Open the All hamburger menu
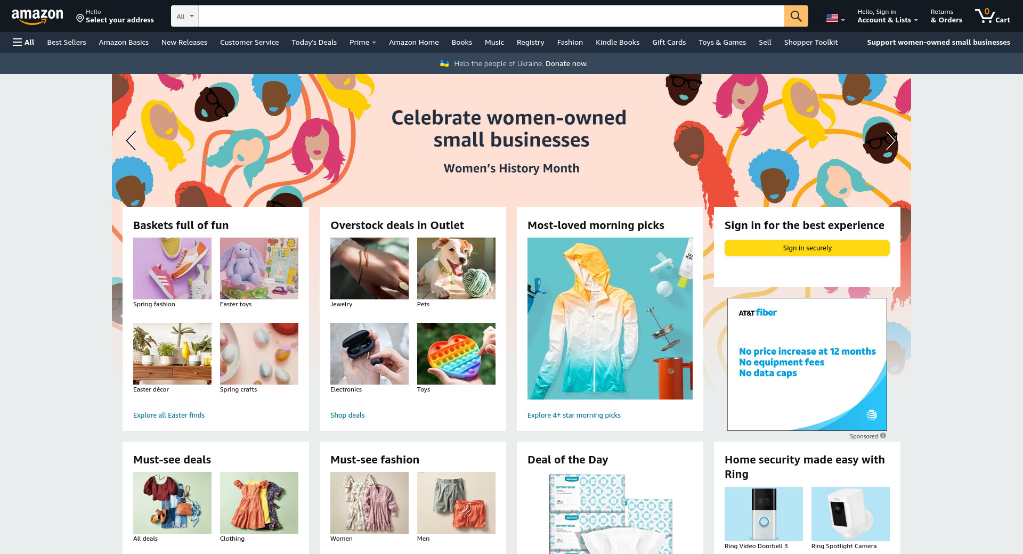 [23, 42]
